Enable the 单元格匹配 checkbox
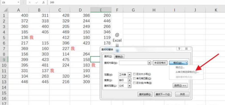The height and width of the screenshot is (105, 225). click(x=134, y=78)
